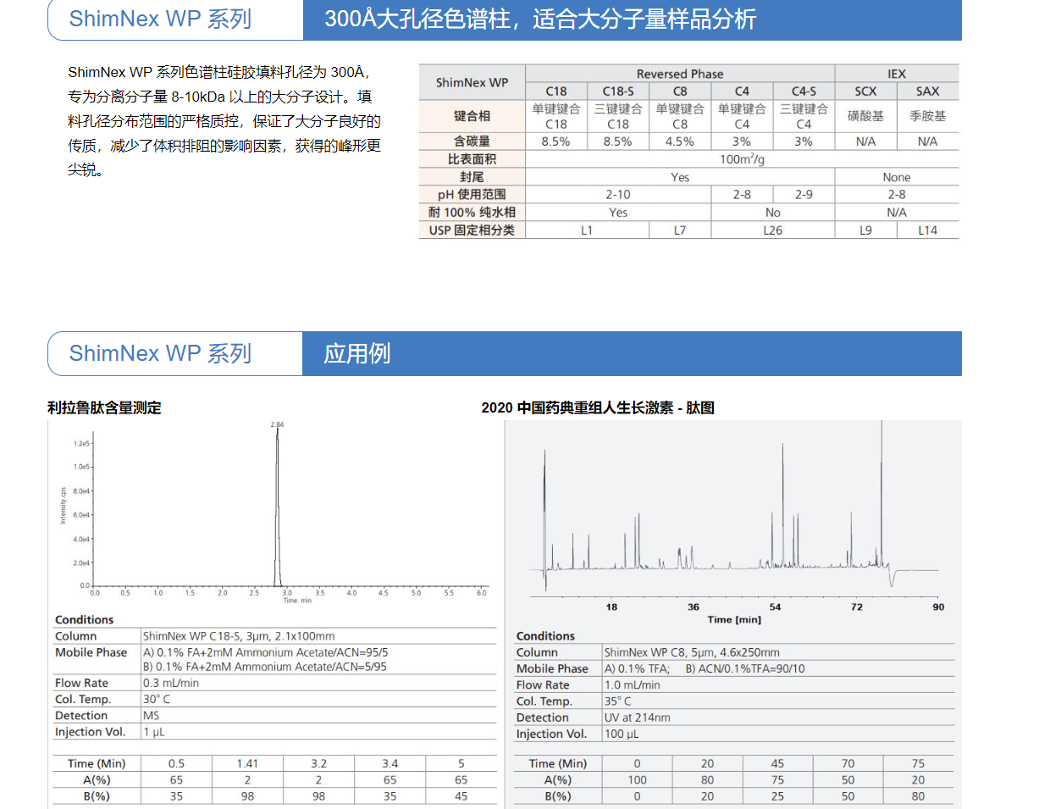Screen dimensions: 1061x809
Task: Click the 应用例 section banner
Action: click(631, 354)
